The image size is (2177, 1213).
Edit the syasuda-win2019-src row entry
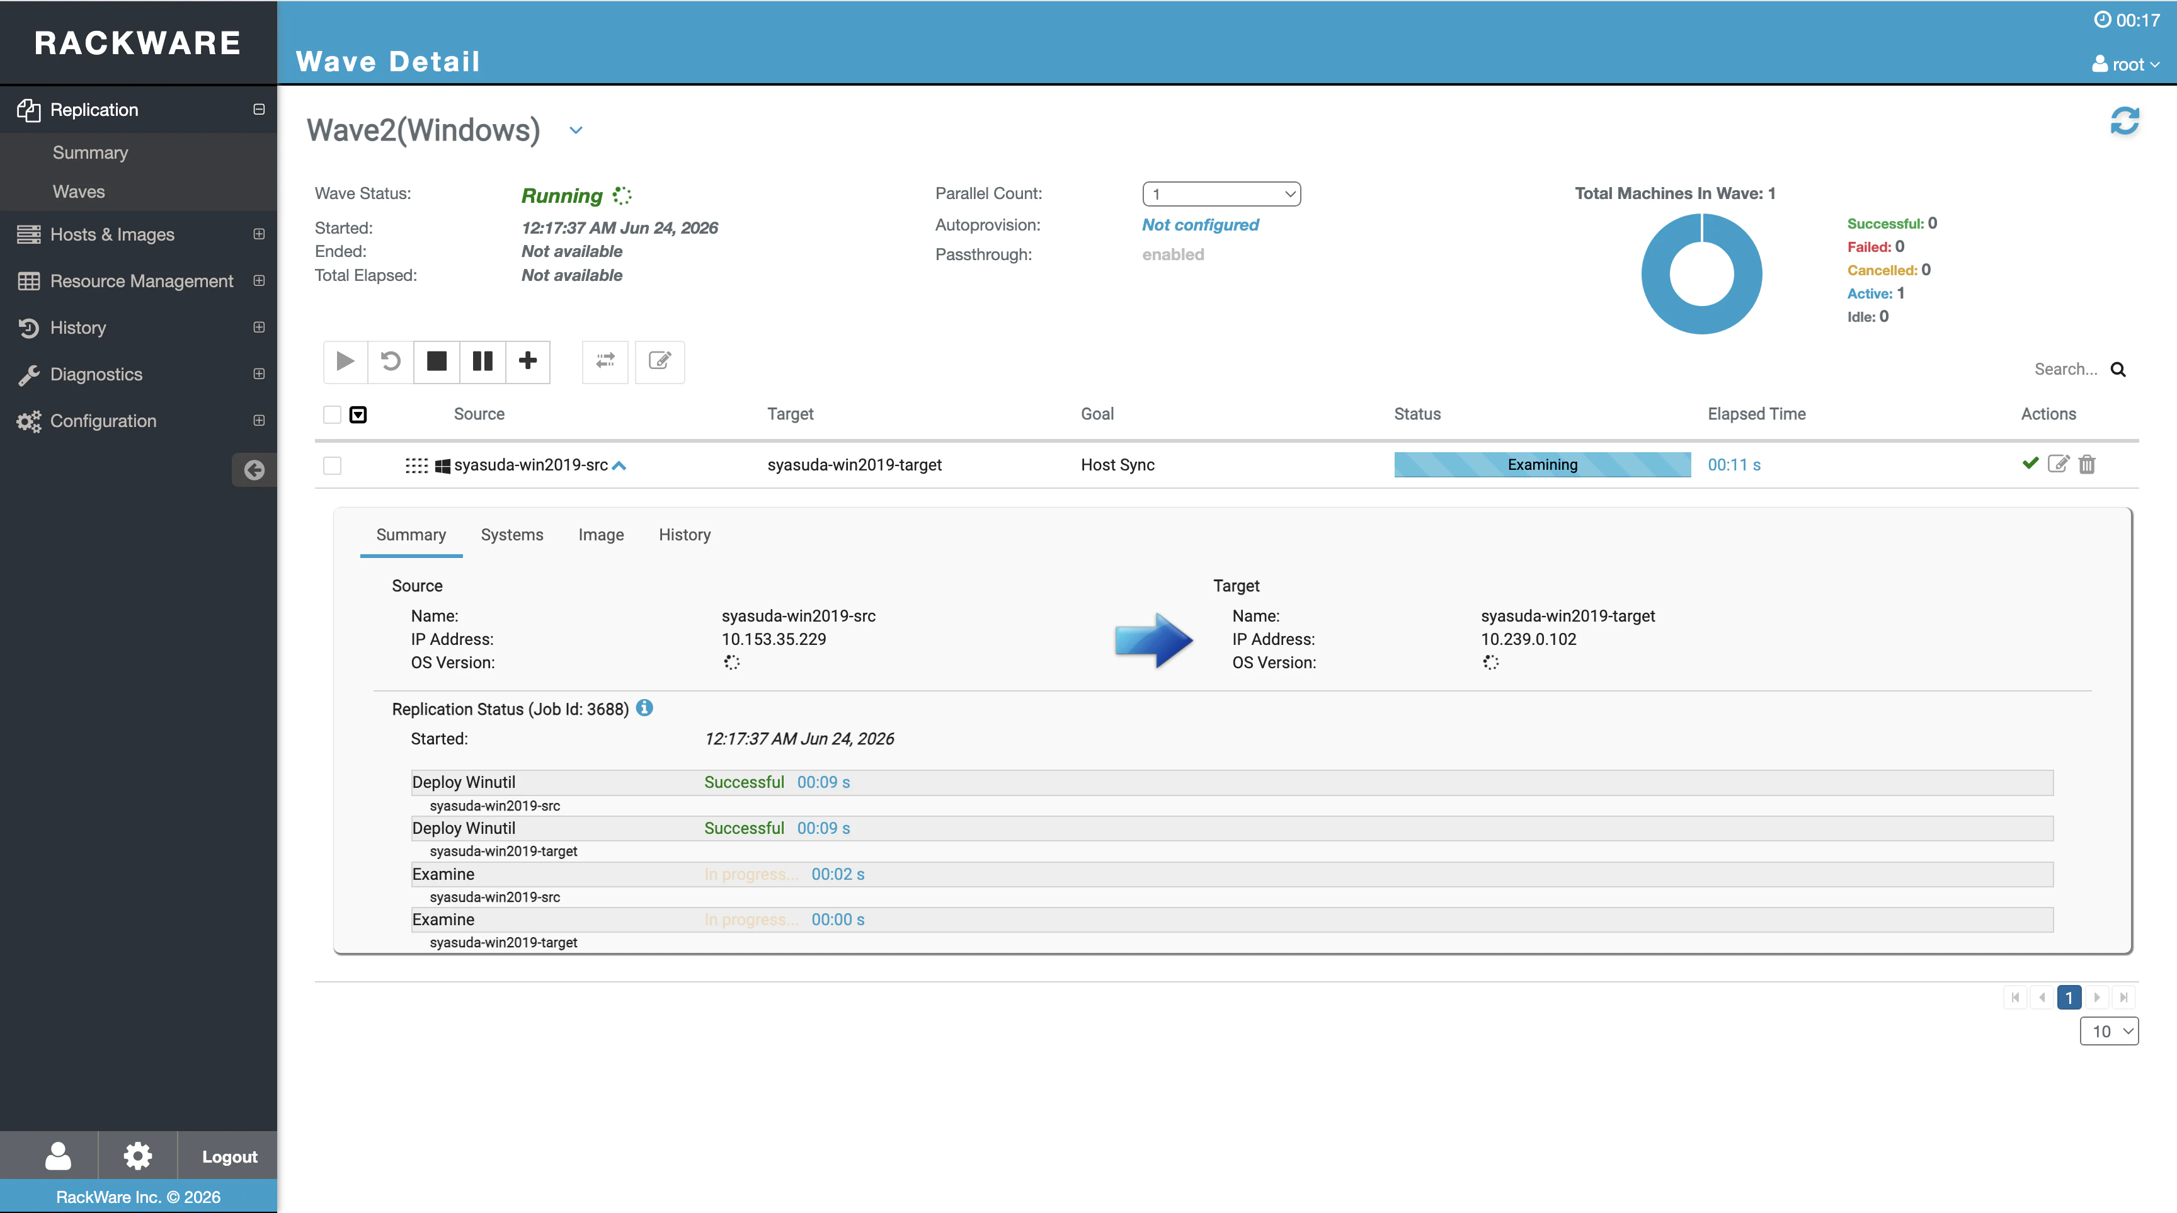click(2059, 464)
